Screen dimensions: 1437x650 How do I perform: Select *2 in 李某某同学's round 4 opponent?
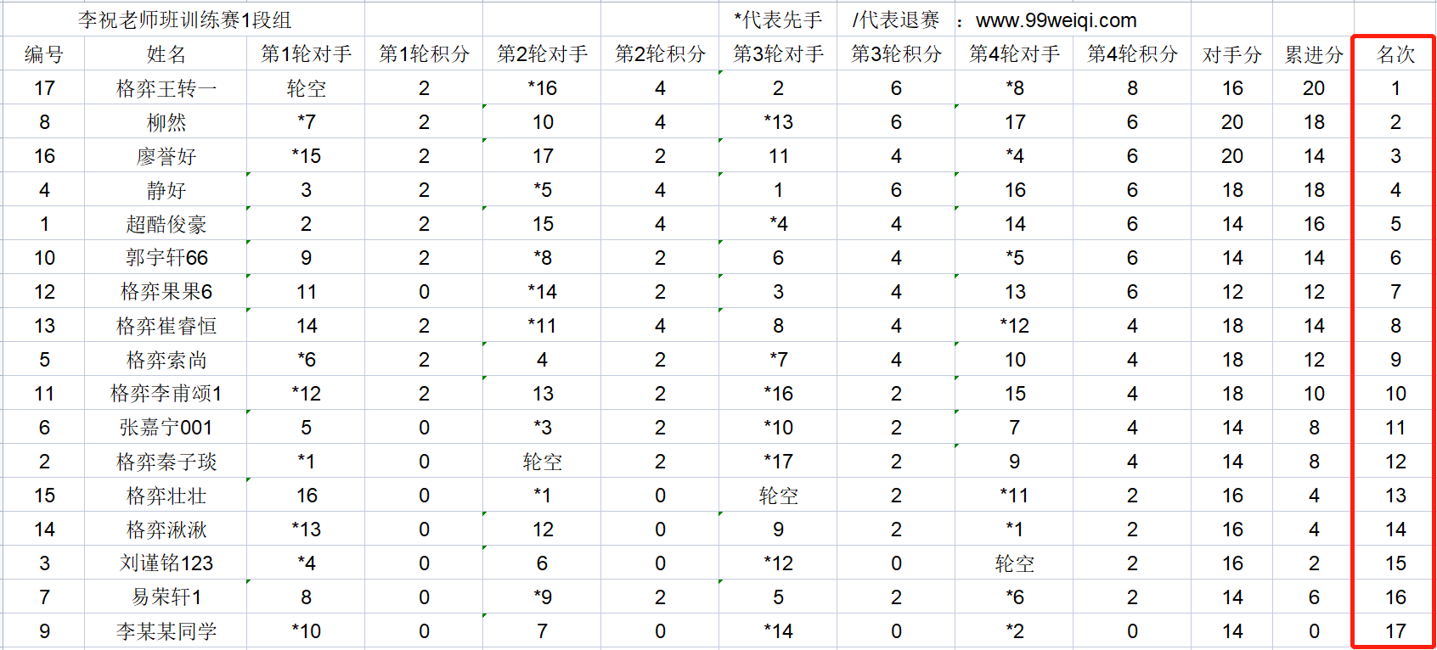[1014, 631]
